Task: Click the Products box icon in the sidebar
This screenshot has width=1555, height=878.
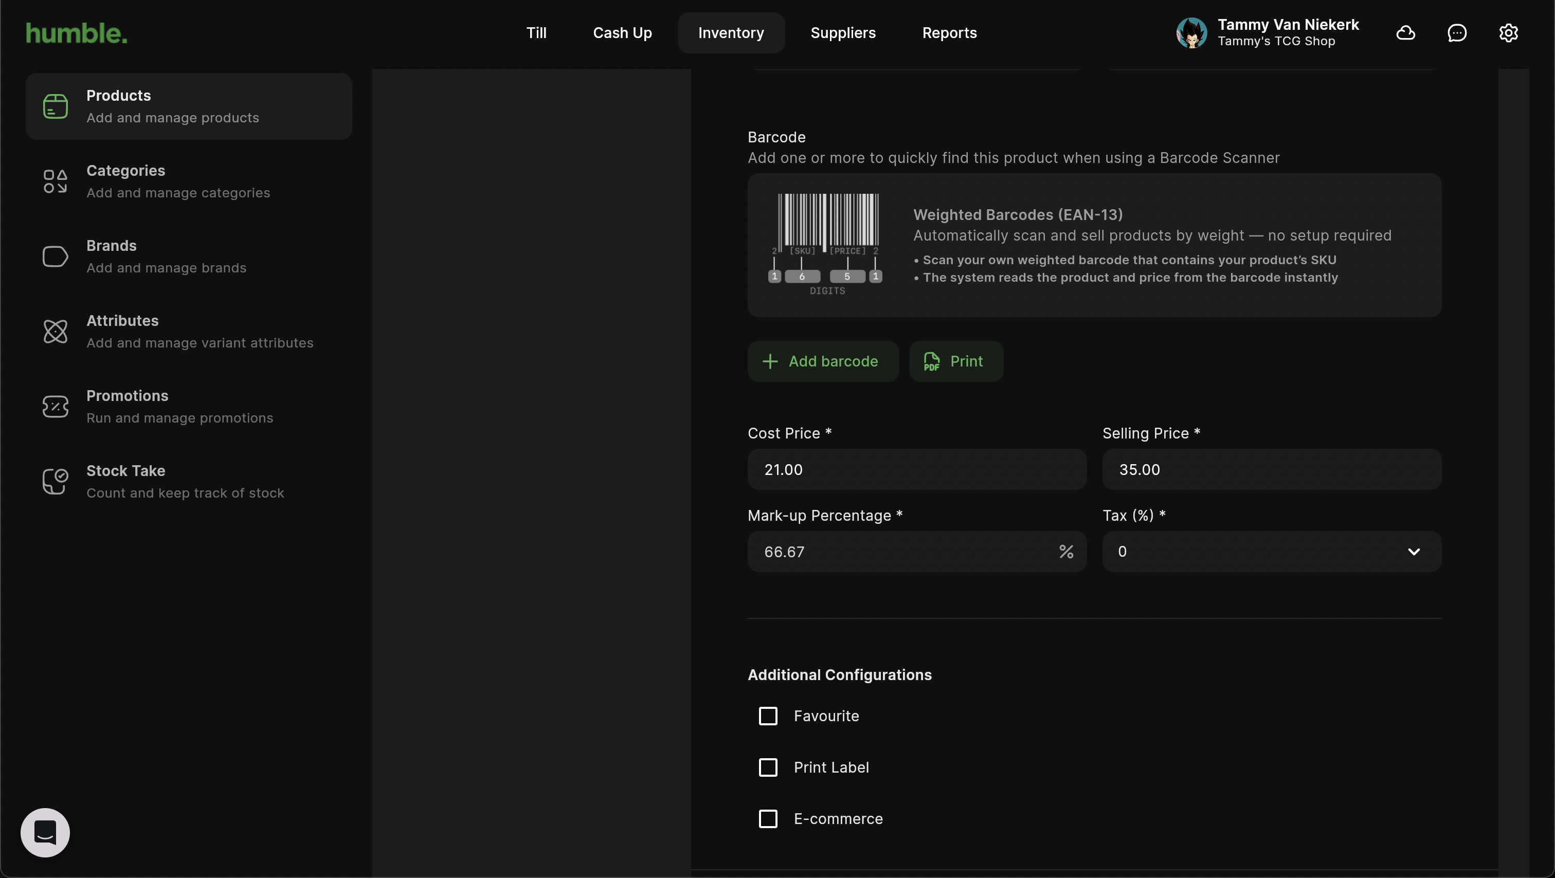Action: 55,106
